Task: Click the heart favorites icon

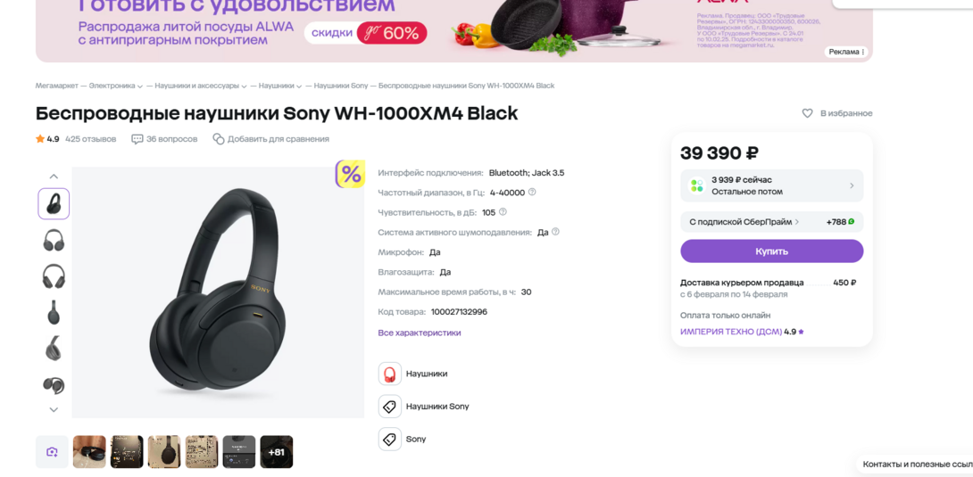Action: 807,113
